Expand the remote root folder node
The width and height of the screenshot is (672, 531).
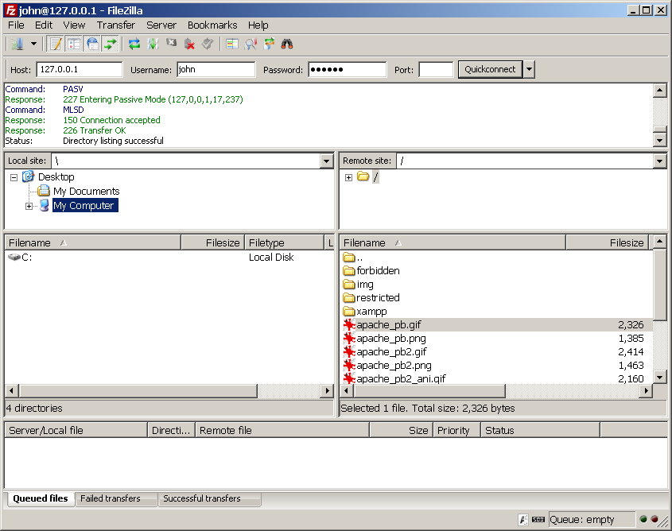[x=348, y=177]
